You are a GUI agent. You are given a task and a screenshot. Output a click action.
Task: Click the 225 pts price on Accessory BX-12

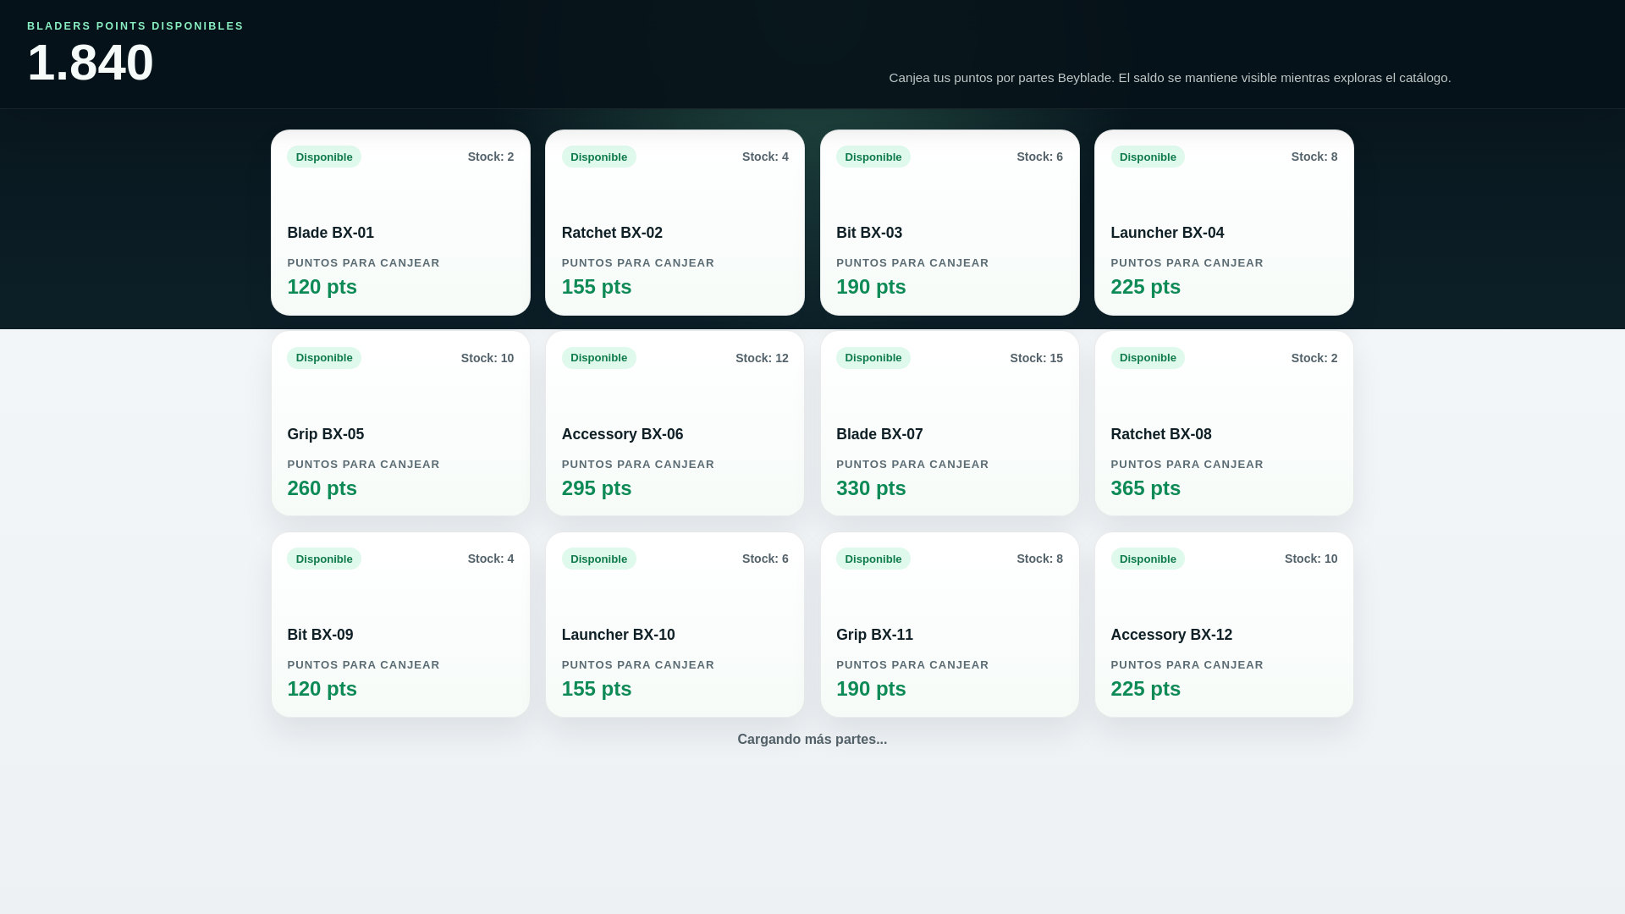point(1146,689)
